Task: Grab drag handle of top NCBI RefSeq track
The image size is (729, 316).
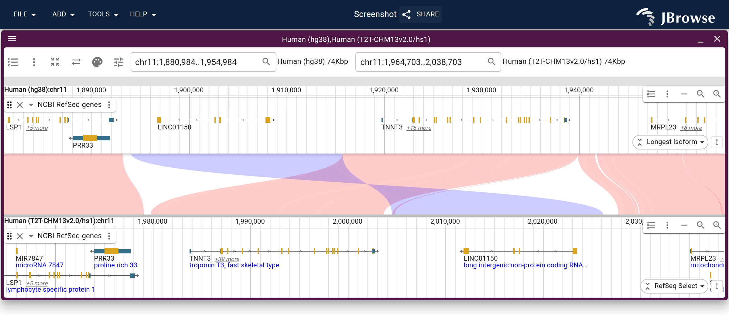Action: coord(9,105)
